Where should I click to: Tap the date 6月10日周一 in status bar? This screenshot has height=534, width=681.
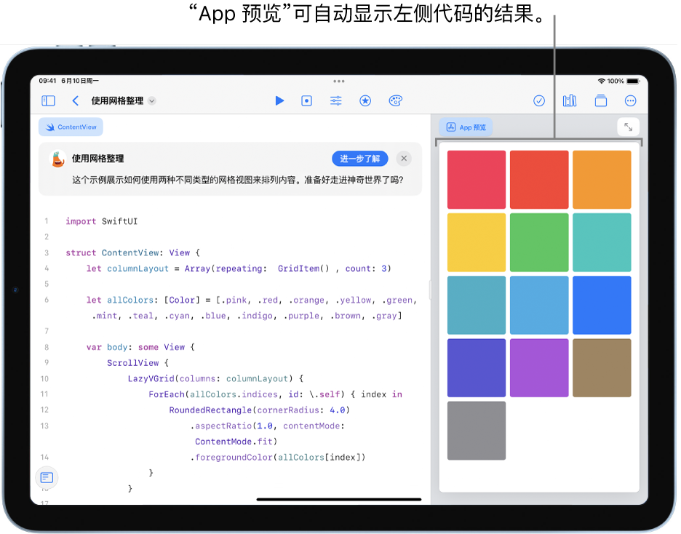point(80,81)
